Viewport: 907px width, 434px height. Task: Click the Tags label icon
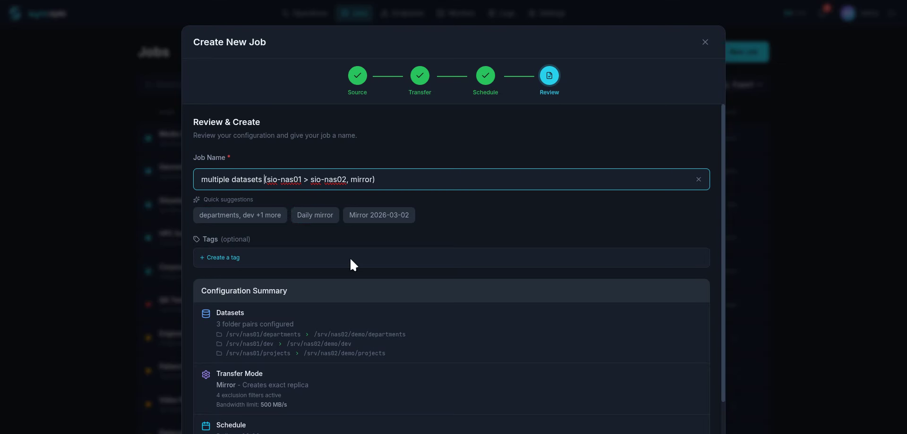(x=197, y=239)
